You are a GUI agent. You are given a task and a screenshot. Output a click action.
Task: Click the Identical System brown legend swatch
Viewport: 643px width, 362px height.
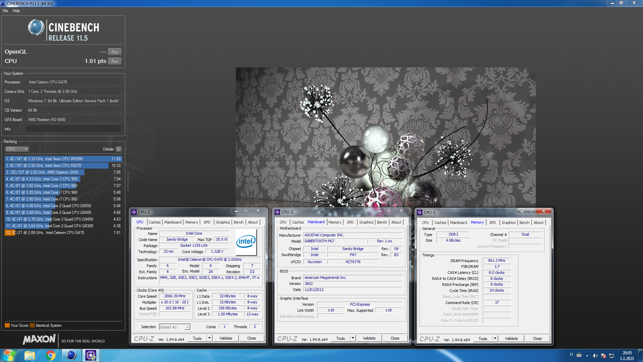click(x=32, y=325)
